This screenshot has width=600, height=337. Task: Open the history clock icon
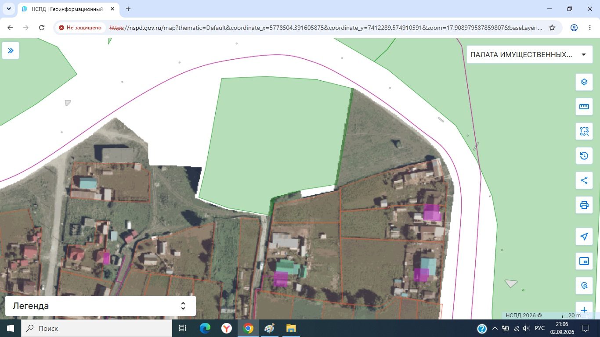584,156
